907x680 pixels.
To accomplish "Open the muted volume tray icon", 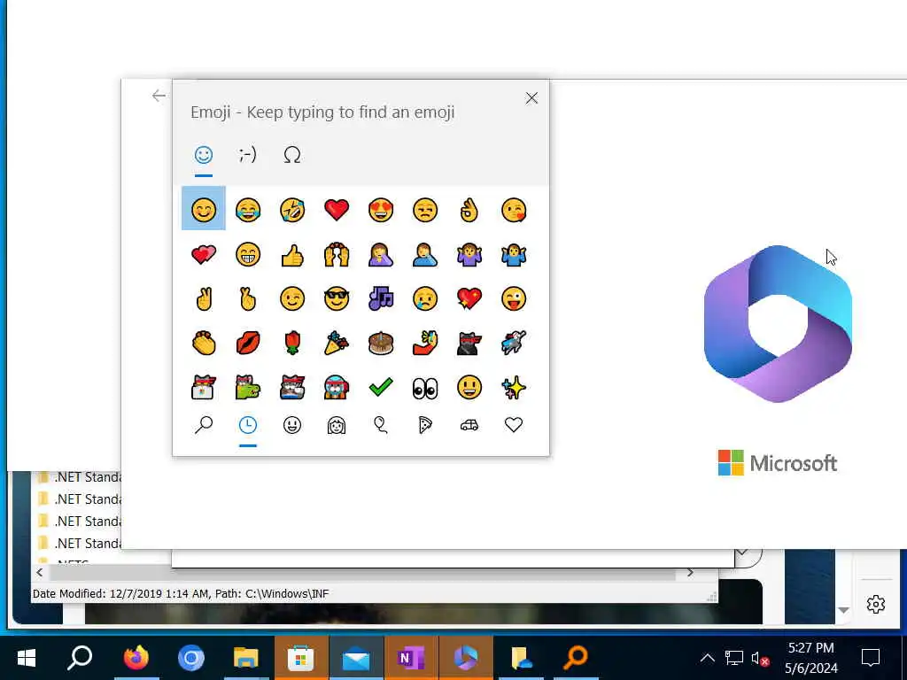I will coord(760,658).
